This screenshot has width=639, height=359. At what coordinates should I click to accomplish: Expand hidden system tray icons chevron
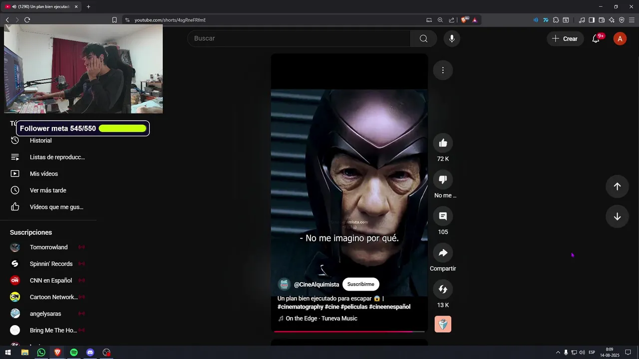pyautogui.click(x=558, y=353)
